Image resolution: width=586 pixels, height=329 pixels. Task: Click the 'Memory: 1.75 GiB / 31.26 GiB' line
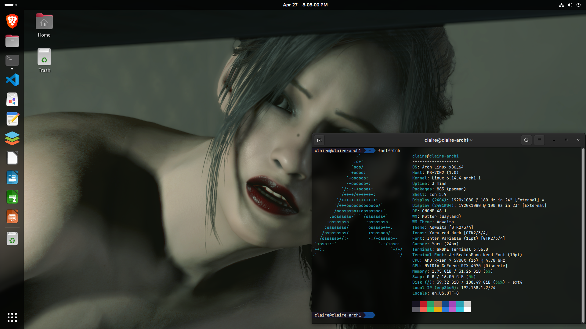click(x=453, y=271)
